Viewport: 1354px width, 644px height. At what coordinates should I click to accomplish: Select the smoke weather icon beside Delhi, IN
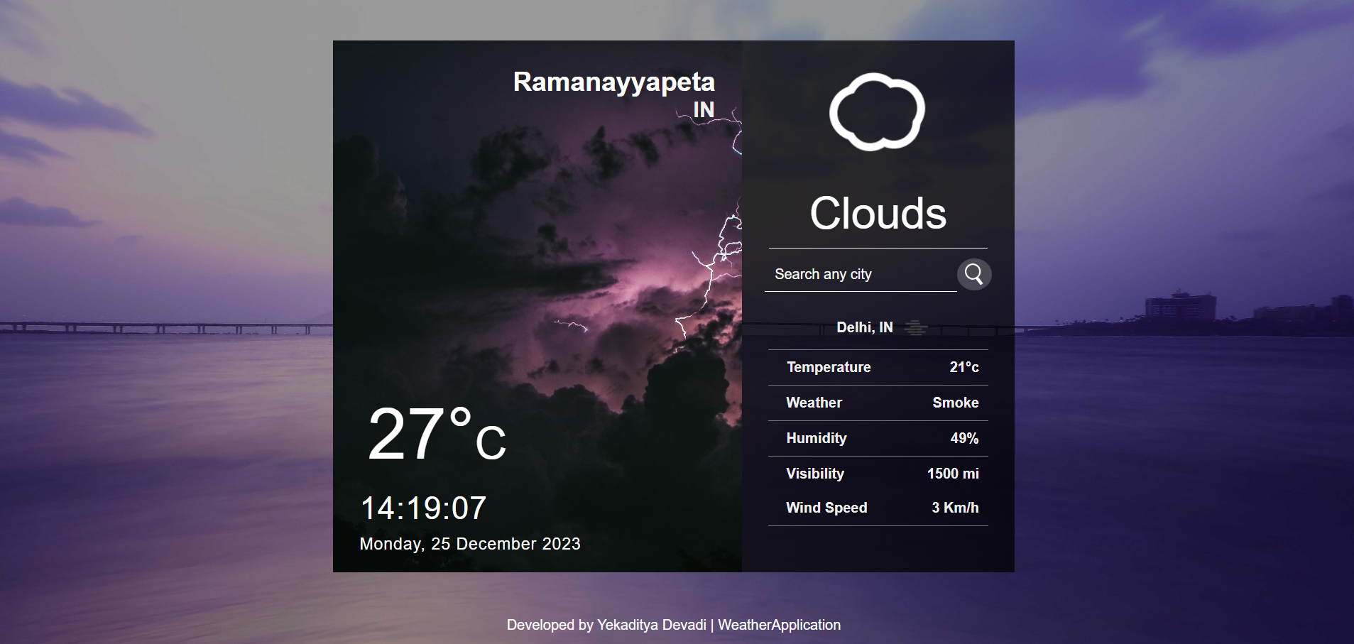point(917,327)
